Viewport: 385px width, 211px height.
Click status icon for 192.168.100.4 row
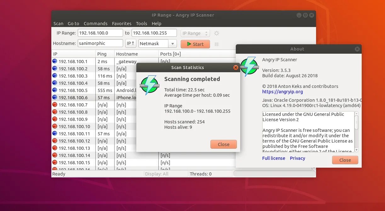pos(55,83)
